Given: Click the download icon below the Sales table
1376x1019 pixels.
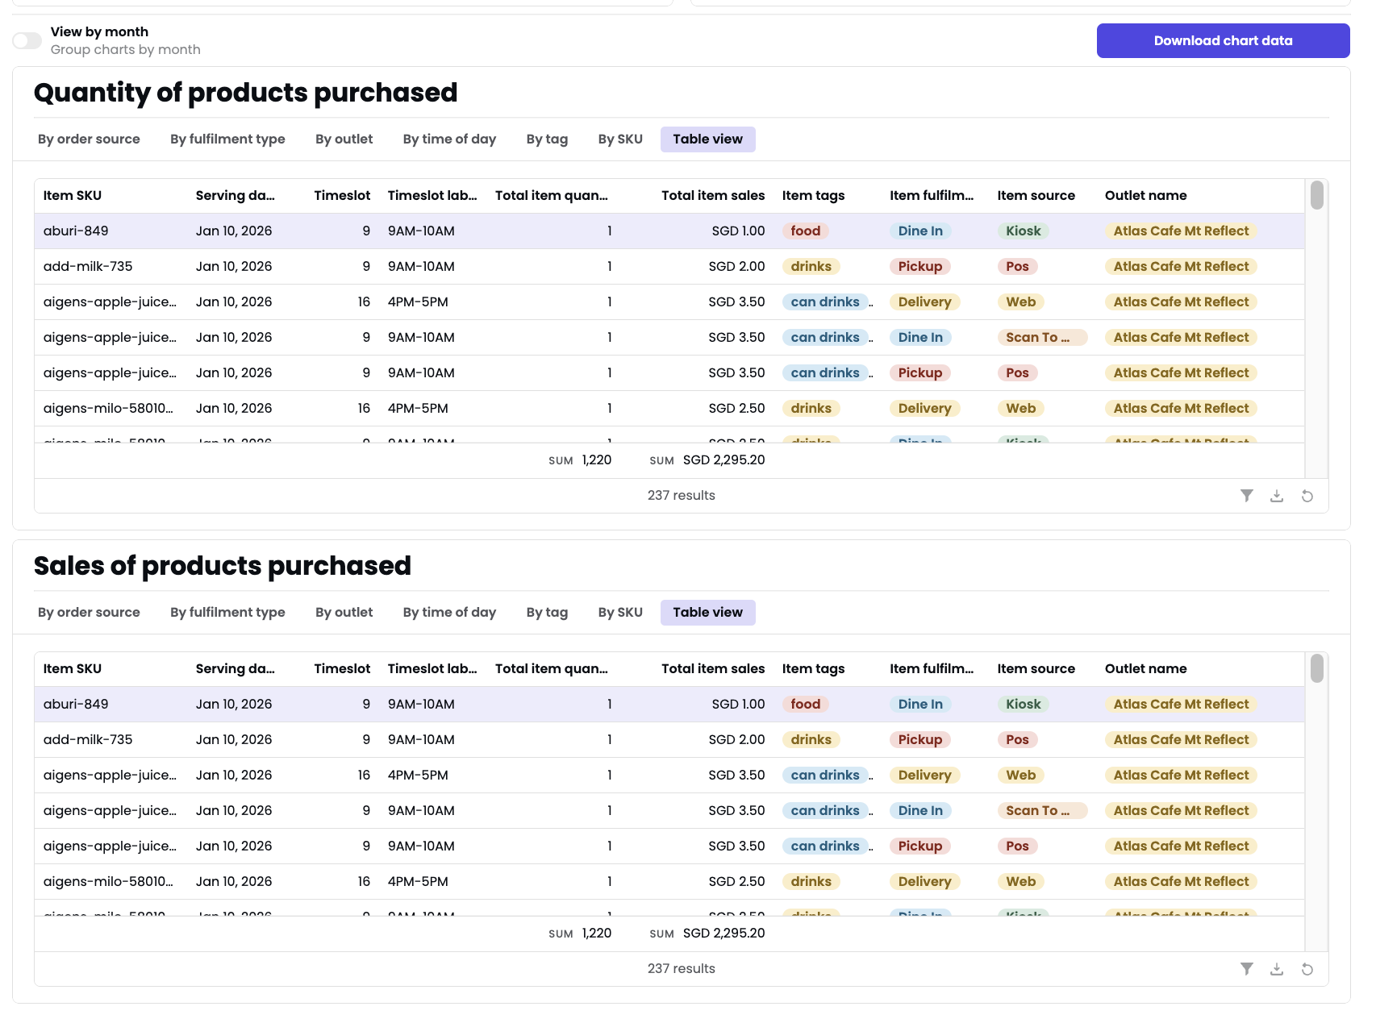Looking at the screenshot, I should pos(1277,968).
